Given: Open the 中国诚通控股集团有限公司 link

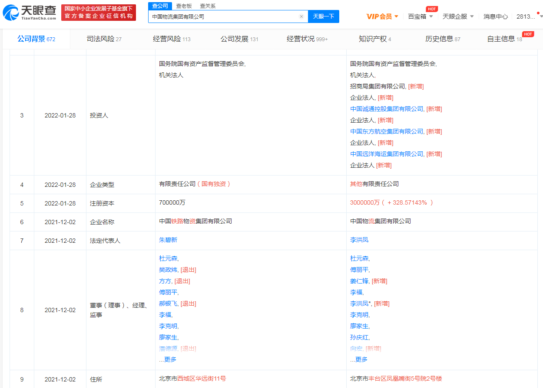Looking at the screenshot, I should click(387, 109).
